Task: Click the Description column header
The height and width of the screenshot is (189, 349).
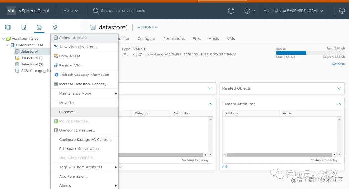Action: coord(191,113)
